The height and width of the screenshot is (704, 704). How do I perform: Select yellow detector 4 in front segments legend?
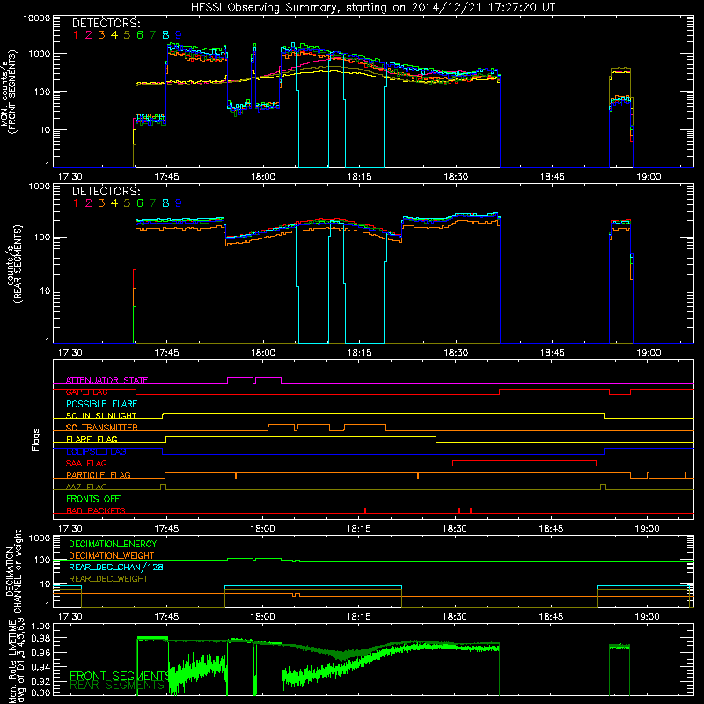114,35
